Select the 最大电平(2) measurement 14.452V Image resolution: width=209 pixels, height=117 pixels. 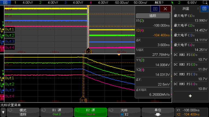190,28
